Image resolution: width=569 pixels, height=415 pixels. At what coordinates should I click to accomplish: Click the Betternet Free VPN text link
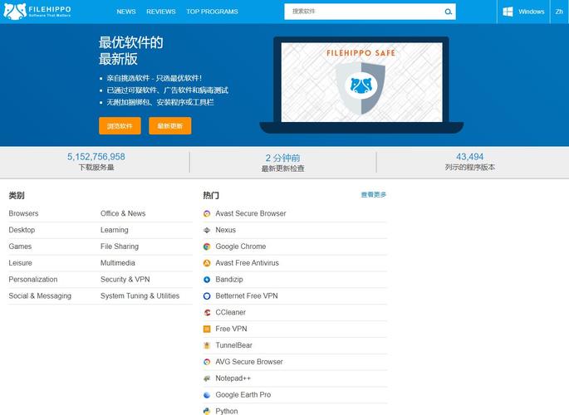click(x=247, y=295)
